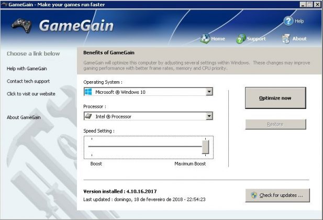Go to the Home tab label

click(218, 39)
